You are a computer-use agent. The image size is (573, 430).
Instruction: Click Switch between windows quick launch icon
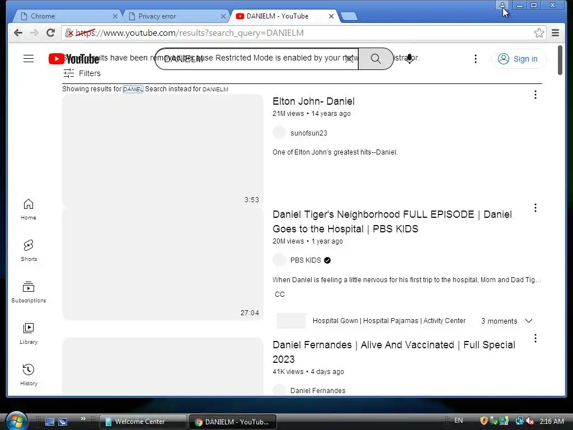click(63, 422)
